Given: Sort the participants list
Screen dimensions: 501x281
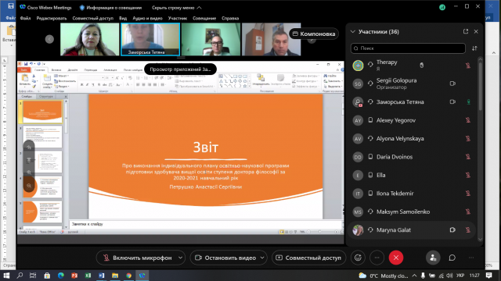Looking at the screenshot, I should [474, 48].
